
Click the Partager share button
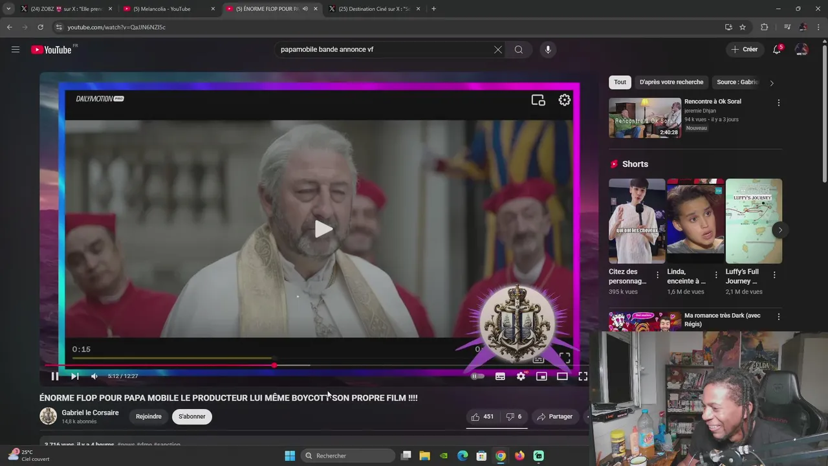click(x=555, y=417)
